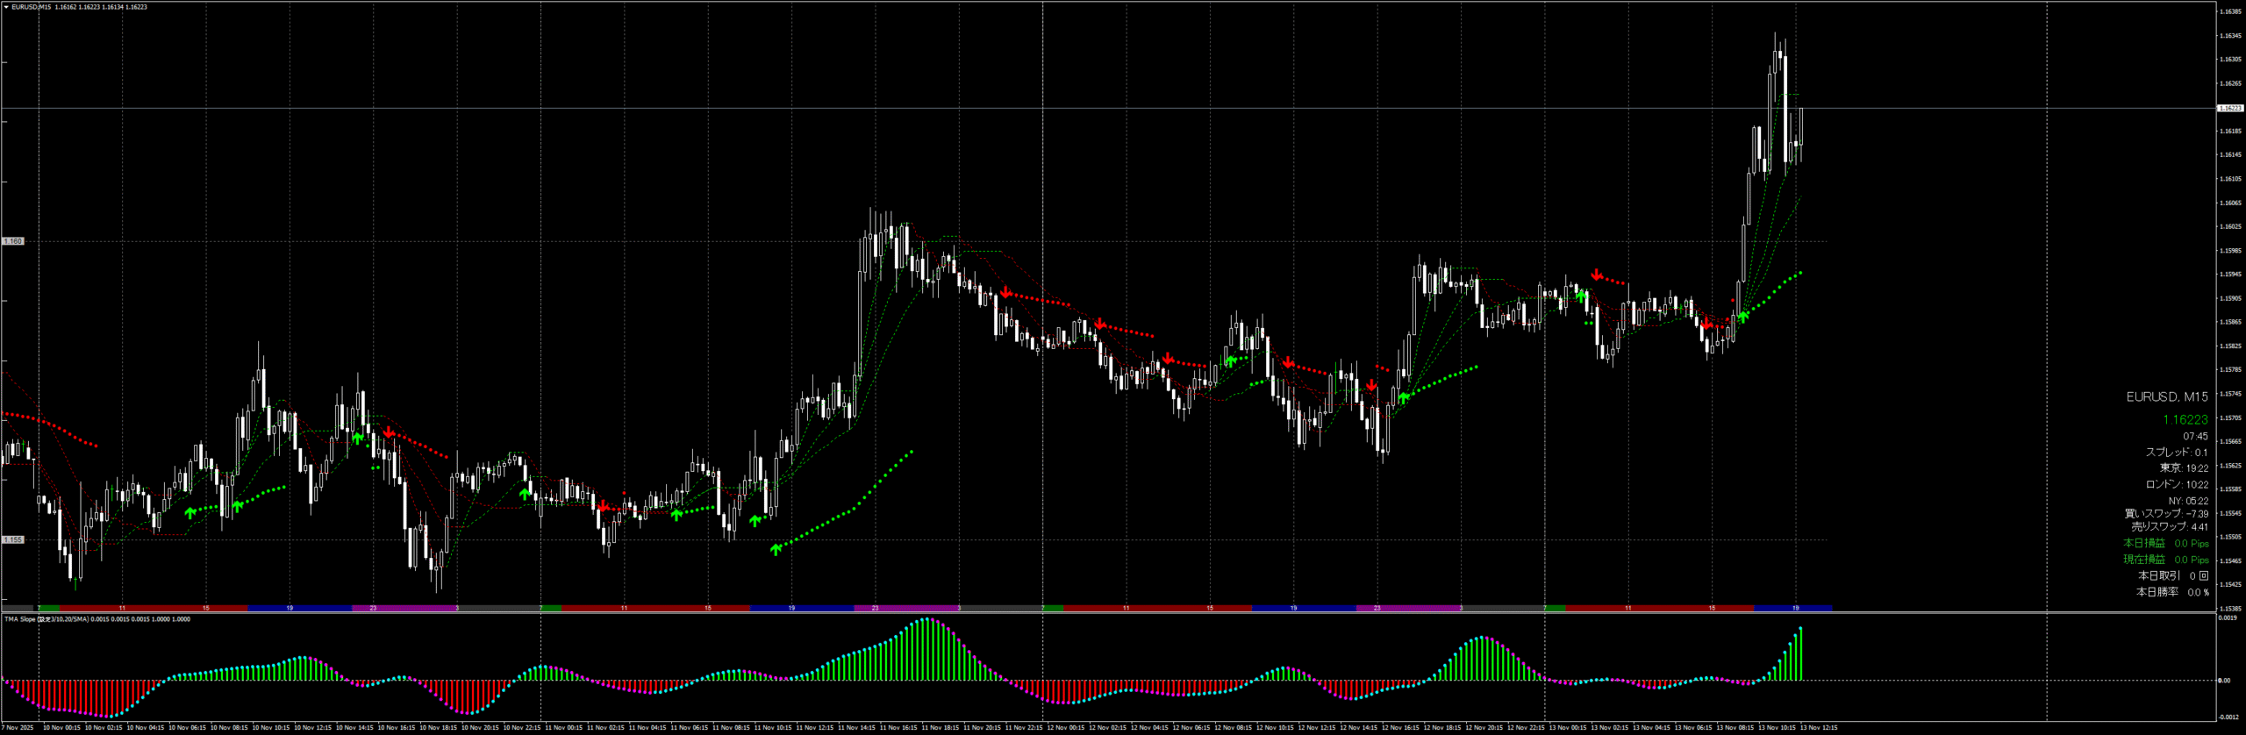Select the 1.160 price level label
Viewport: 2246px width, 735px height.
(13, 241)
